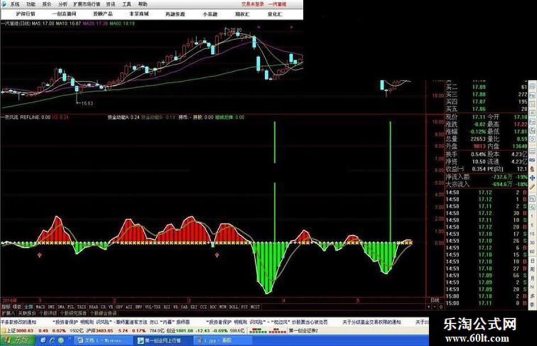Click the red-green market breadth indicator
537x346 pixels.
267,331
